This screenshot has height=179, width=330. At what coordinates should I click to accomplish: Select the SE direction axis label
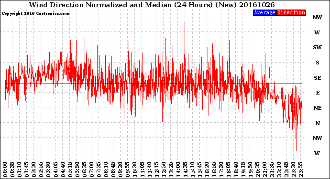(x=318, y=78)
